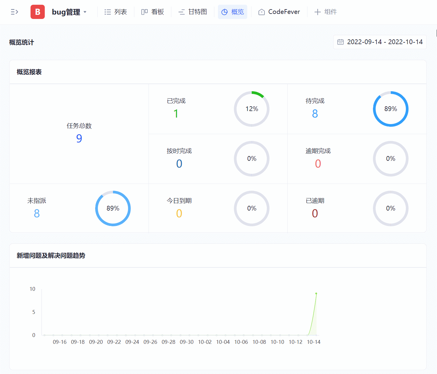
Task: Click the red B project logo
Action: [38, 12]
